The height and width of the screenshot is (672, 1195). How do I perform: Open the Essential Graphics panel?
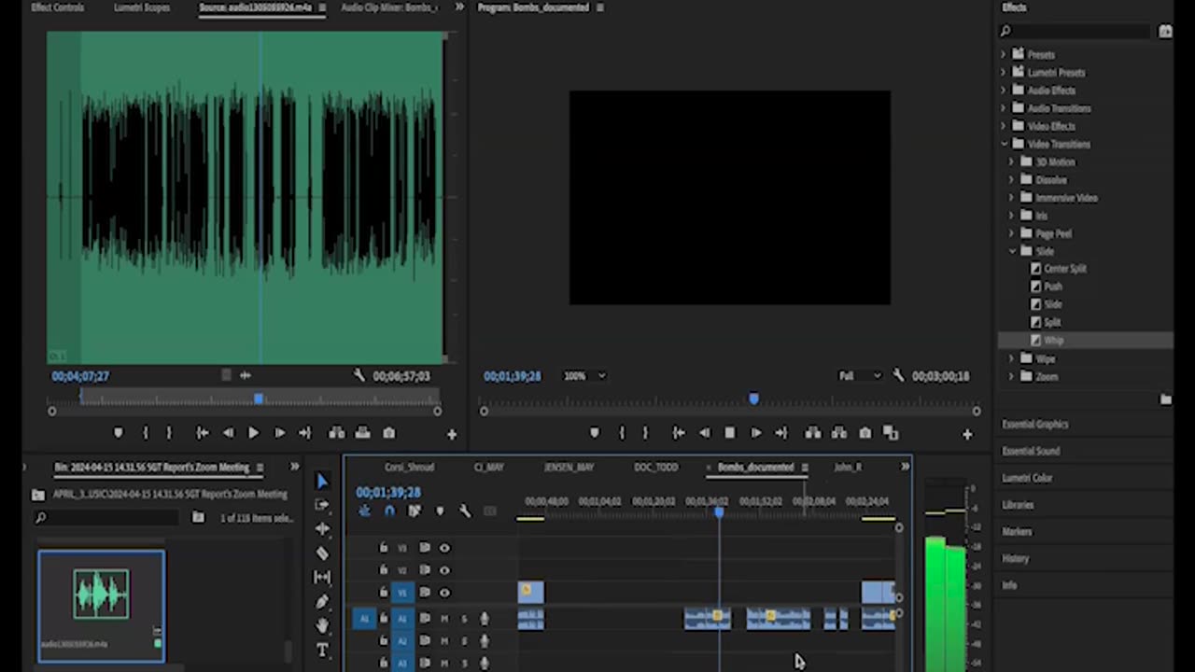click(x=1034, y=424)
